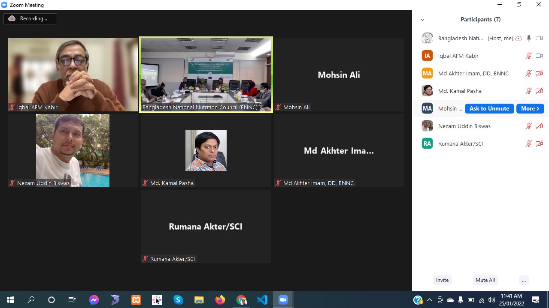Viewport: 549px width, 308px height.
Task: Click the Invite button
Action: (442, 280)
